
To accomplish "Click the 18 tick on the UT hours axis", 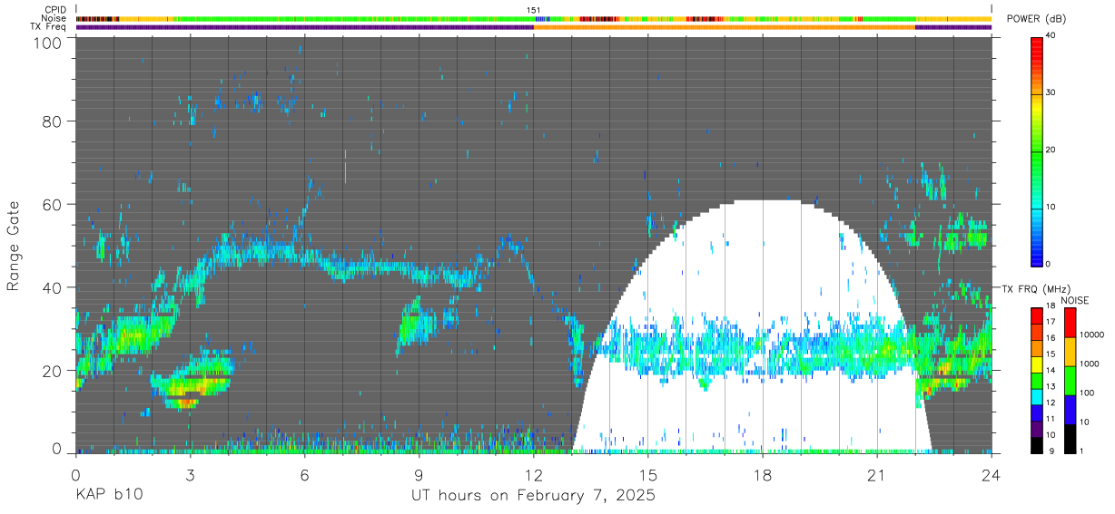I will pyautogui.click(x=763, y=474).
